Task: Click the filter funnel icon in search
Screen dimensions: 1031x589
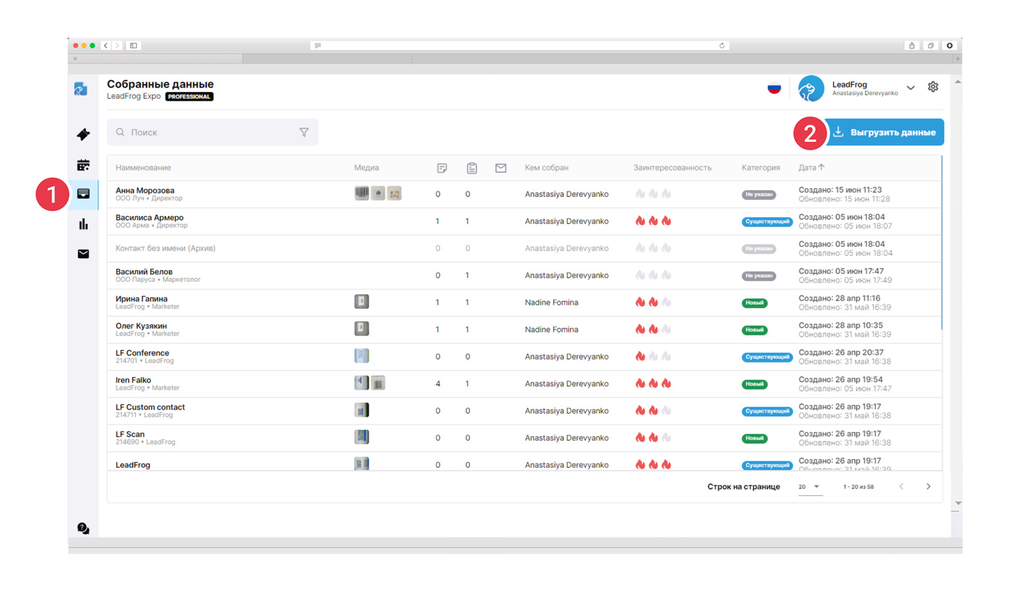Action: click(304, 132)
